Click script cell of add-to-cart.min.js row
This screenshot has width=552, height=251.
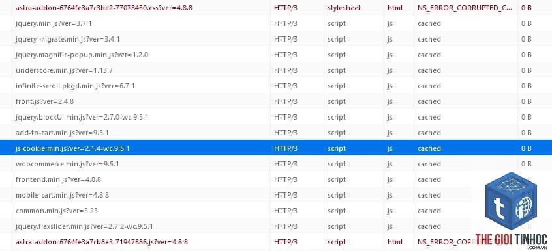click(337, 133)
